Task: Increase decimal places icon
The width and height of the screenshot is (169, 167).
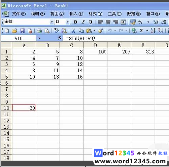Action: (156, 22)
